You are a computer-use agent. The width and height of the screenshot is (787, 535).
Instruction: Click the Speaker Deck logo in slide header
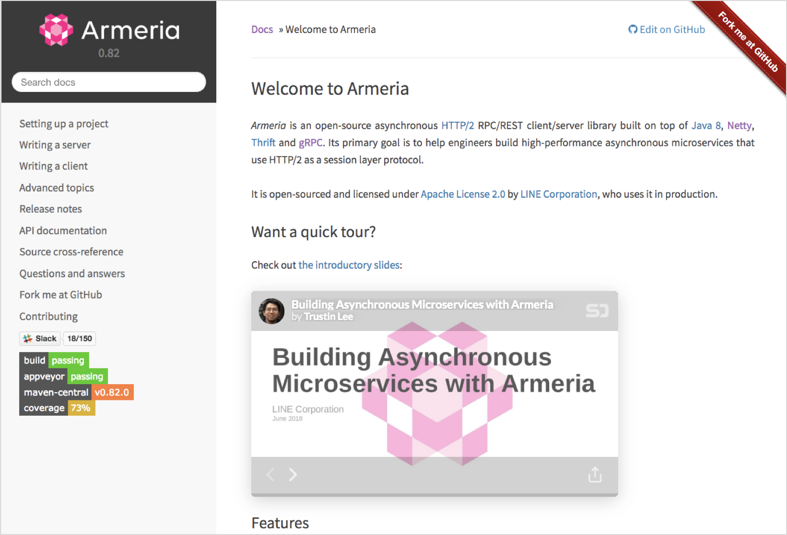tap(597, 311)
